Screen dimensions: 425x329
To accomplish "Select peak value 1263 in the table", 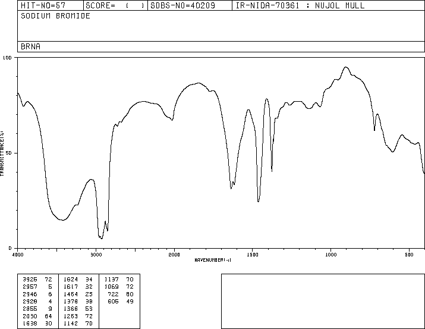I will 71,317.
